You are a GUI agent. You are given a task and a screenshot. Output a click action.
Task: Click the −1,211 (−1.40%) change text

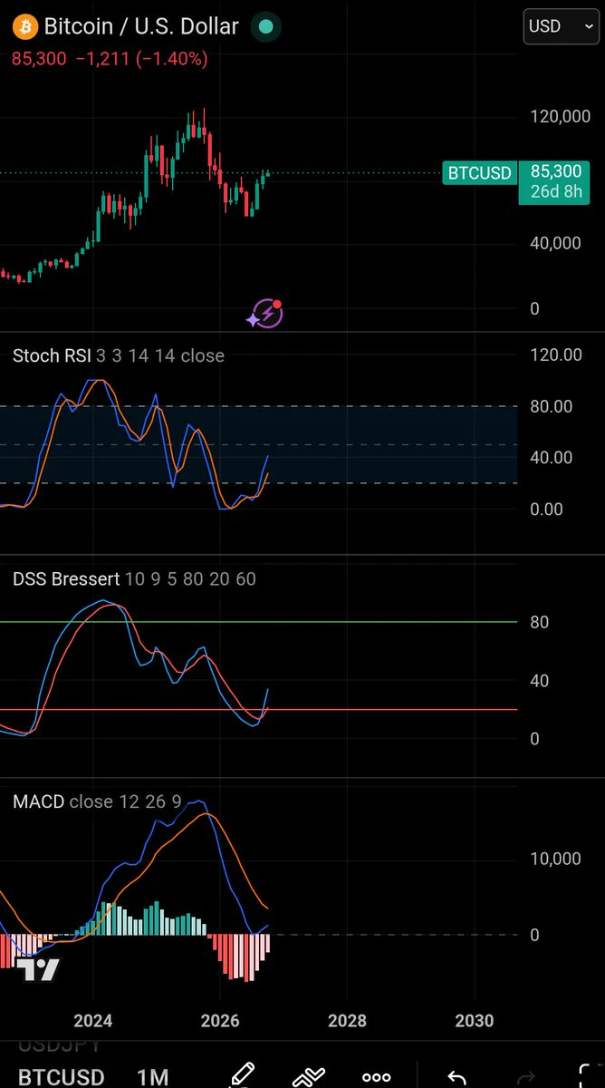click(141, 59)
